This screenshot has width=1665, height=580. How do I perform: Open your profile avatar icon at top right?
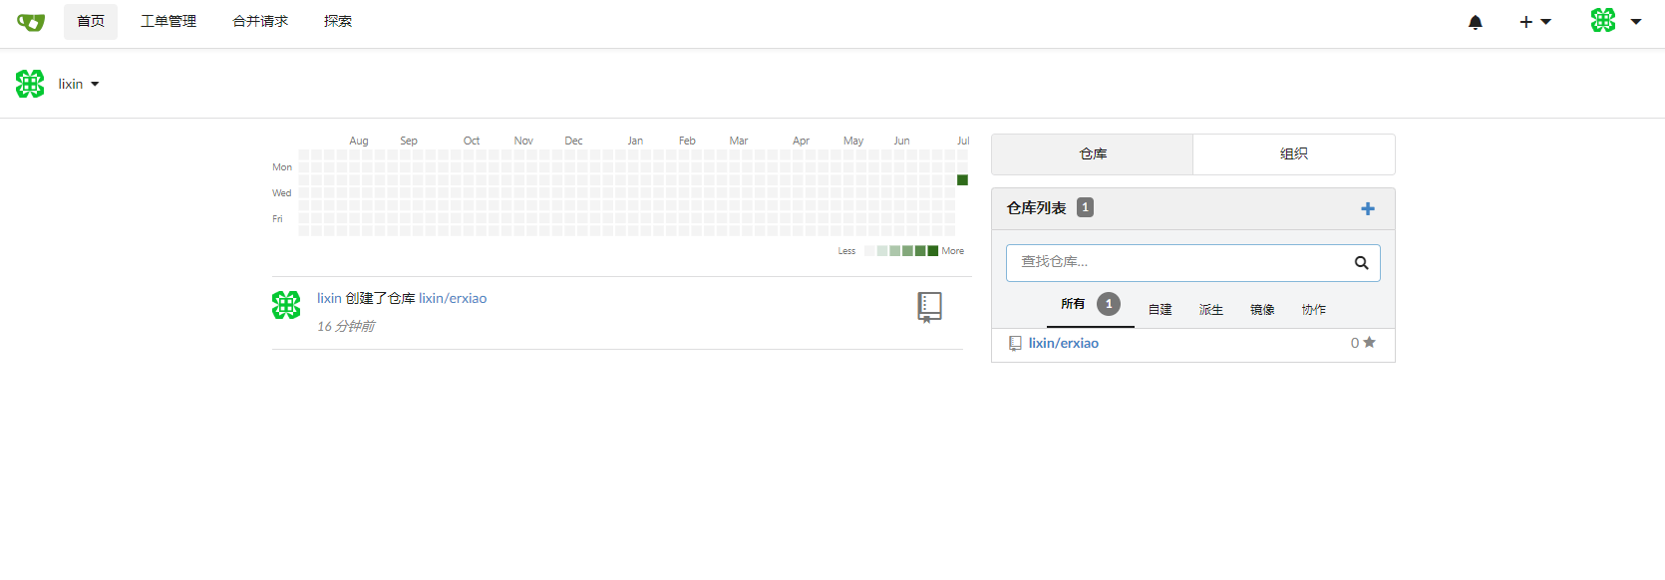click(x=1602, y=20)
